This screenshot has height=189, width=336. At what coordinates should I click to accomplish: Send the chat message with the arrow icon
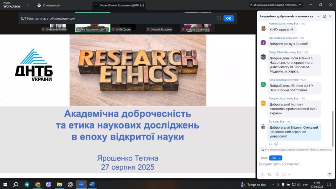pos(329,174)
